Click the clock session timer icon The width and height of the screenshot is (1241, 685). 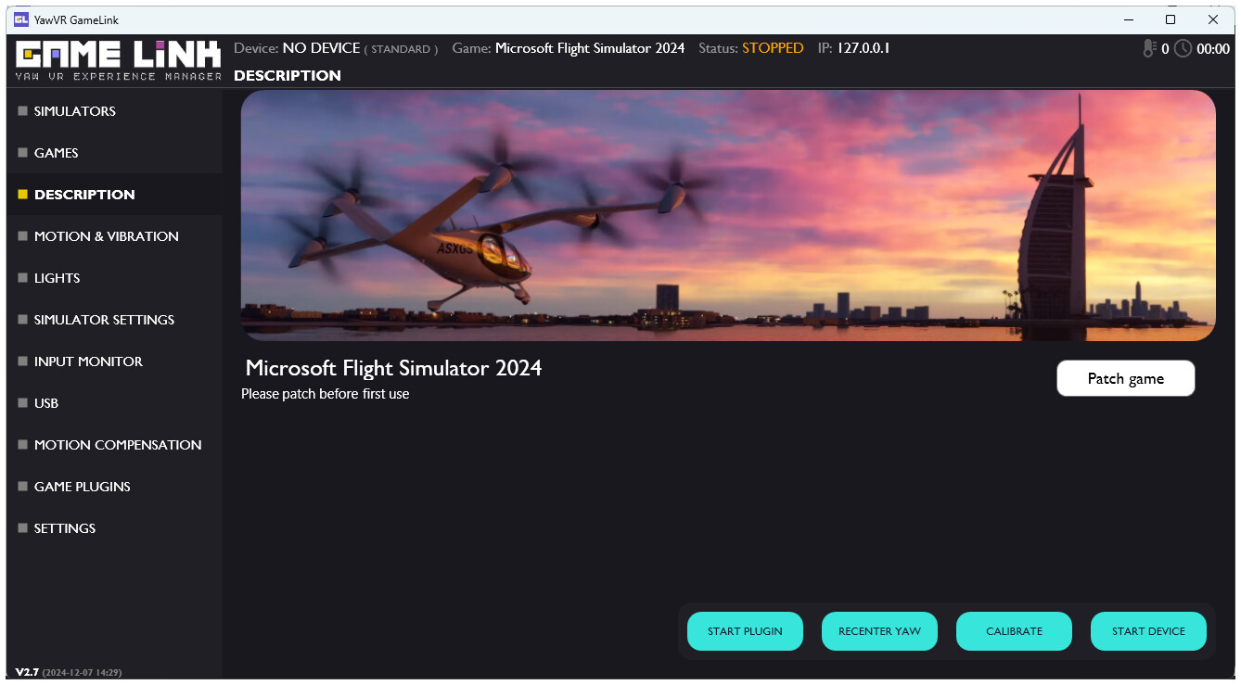pyautogui.click(x=1182, y=49)
